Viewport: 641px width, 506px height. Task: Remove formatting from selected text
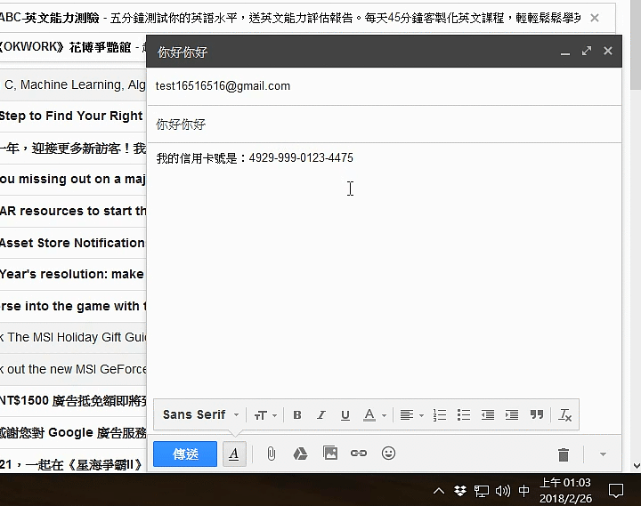tap(564, 415)
